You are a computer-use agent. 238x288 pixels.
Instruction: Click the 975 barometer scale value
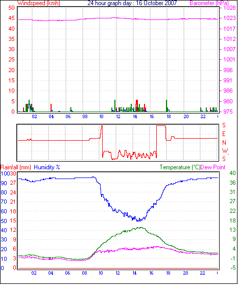[228, 112]
